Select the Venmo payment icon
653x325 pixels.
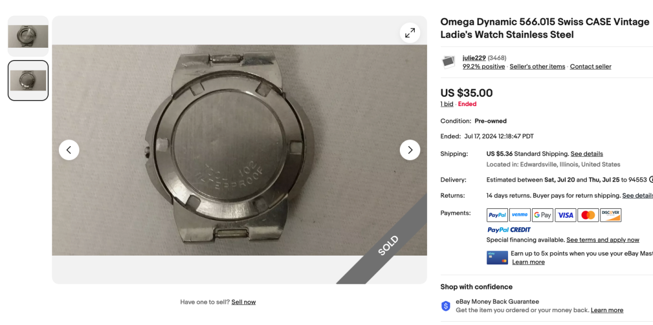click(520, 215)
